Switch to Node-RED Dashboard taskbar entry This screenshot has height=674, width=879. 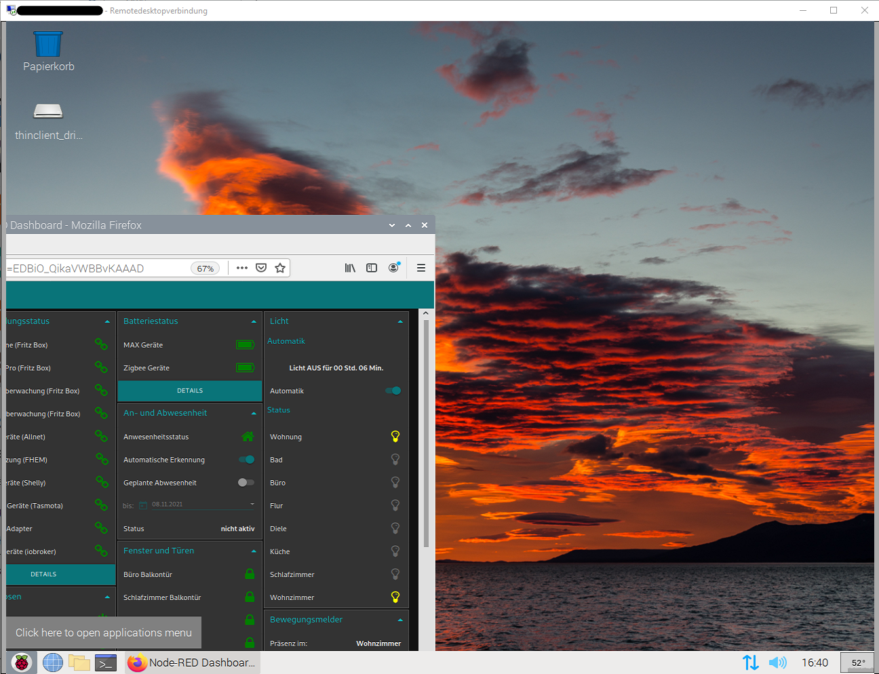(192, 662)
